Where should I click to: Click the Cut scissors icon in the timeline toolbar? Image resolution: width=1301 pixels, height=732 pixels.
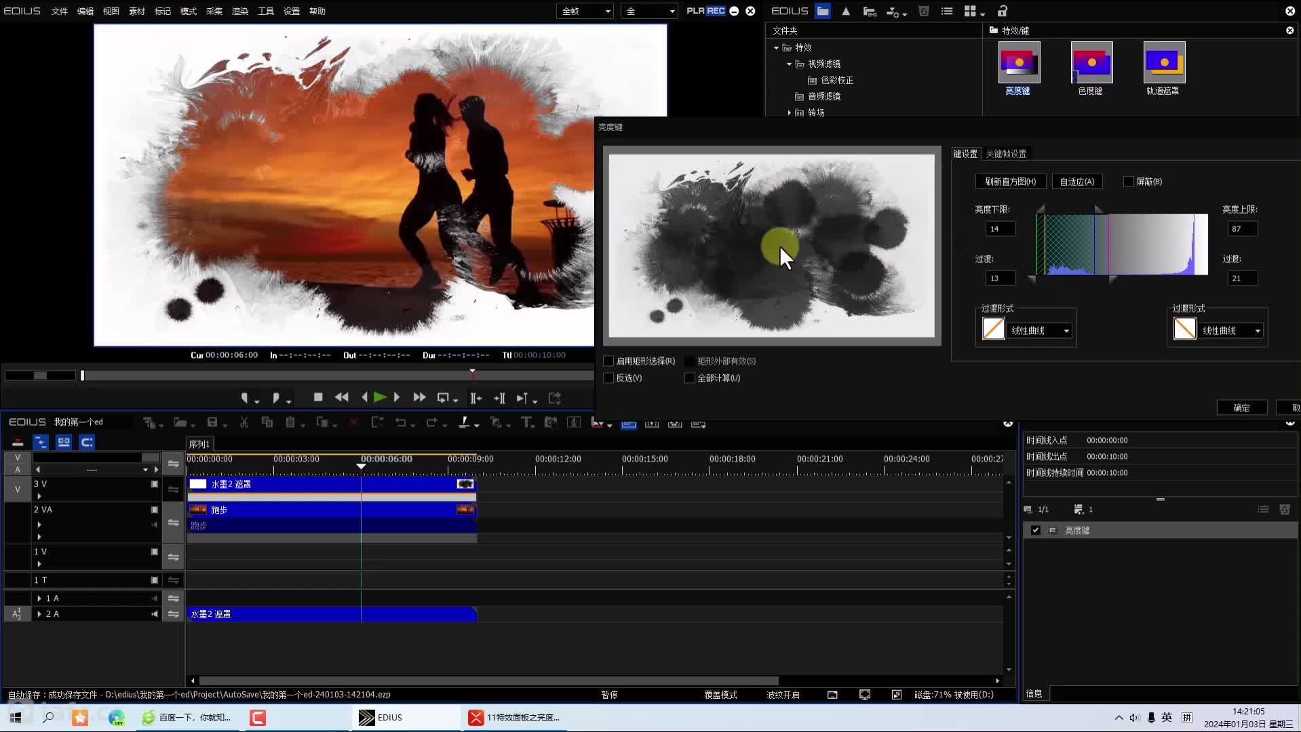point(244,422)
